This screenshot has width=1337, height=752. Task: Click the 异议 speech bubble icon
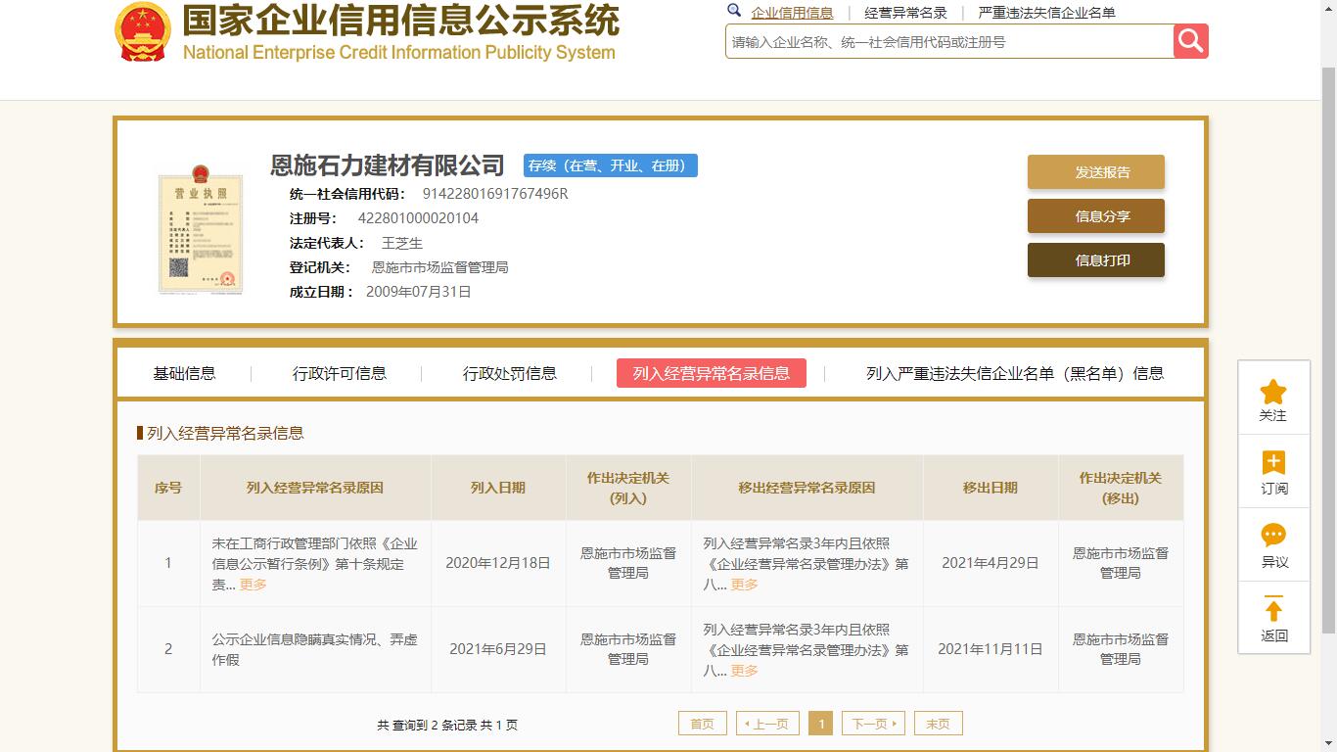(1273, 536)
